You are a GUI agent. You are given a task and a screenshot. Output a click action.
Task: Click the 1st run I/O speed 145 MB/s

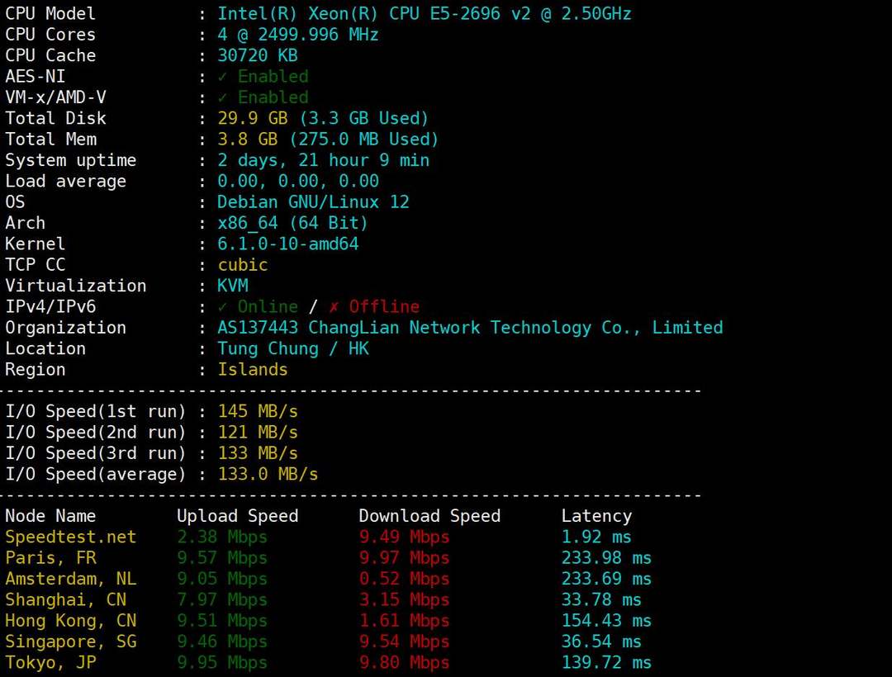tap(258, 411)
